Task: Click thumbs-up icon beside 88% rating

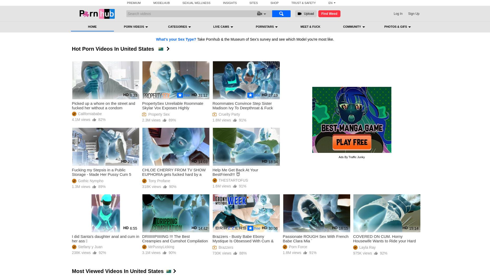Action: tap(235, 253)
